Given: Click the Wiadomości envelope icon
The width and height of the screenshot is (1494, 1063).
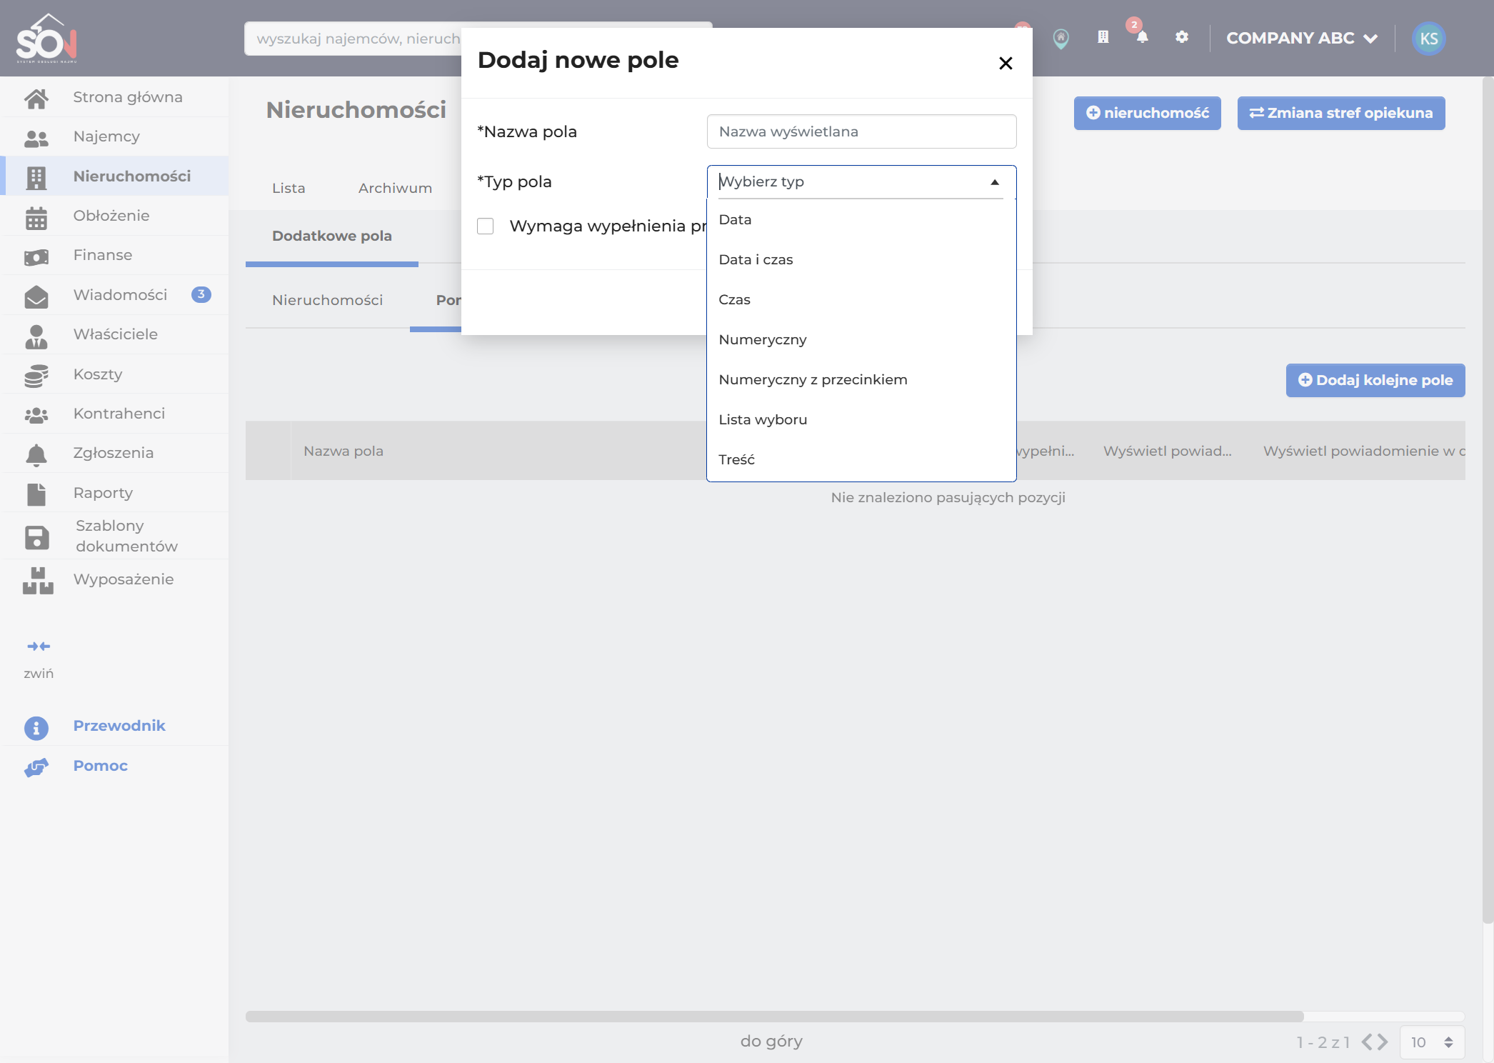Looking at the screenshot, I should pyautogui.click(x=36, y=296).
